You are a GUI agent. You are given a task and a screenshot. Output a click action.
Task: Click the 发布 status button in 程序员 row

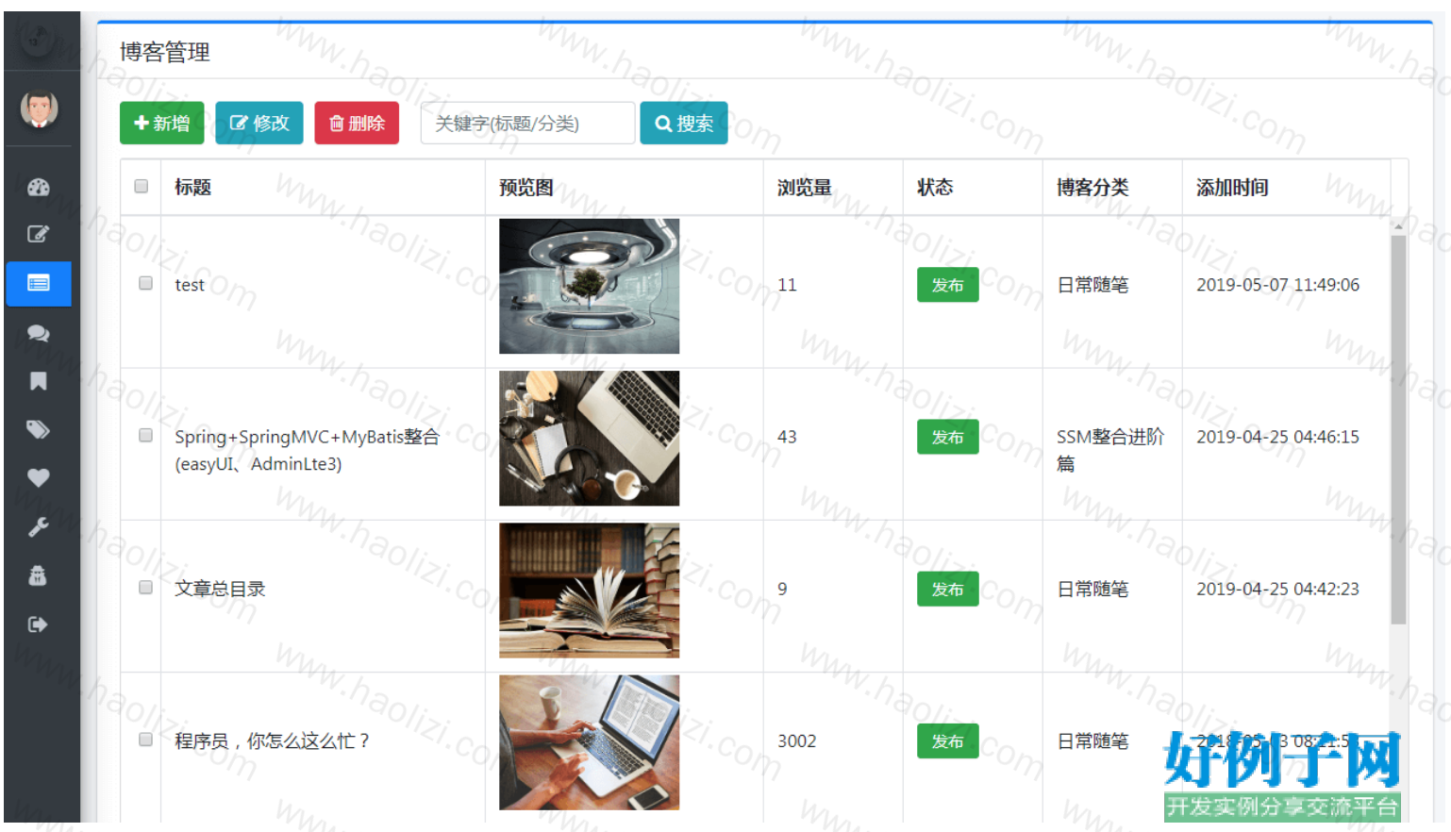(x=947, y=740)
